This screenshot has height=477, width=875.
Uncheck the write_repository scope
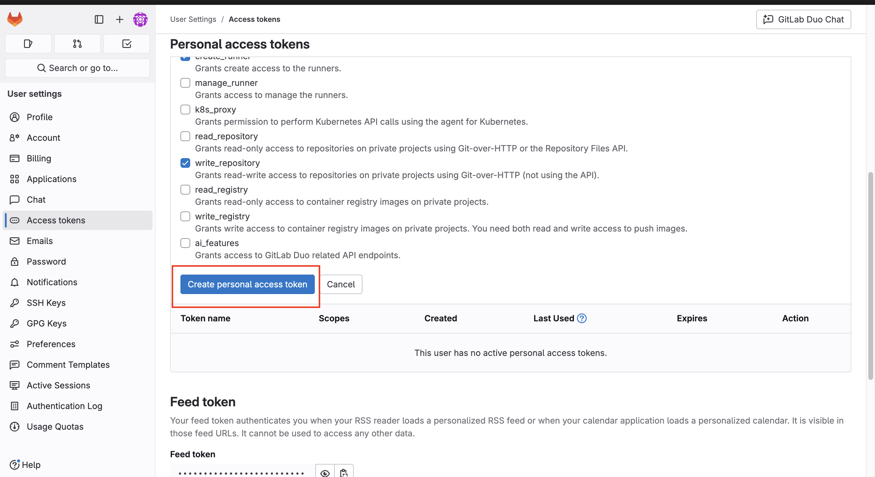click(185, 163)
